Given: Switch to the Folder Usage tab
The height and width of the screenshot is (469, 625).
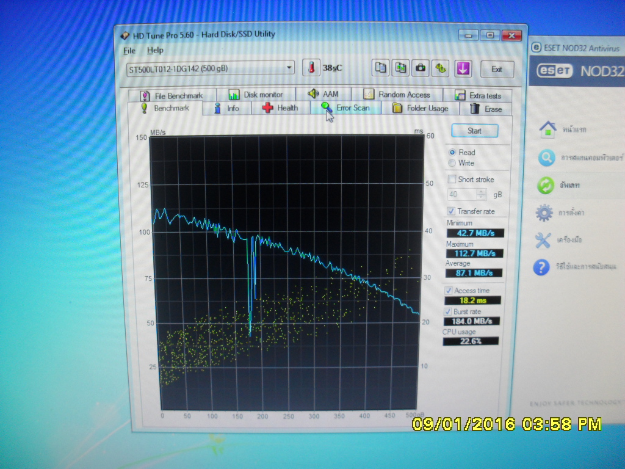Looking at the screenshot, I should coord(421,108).
